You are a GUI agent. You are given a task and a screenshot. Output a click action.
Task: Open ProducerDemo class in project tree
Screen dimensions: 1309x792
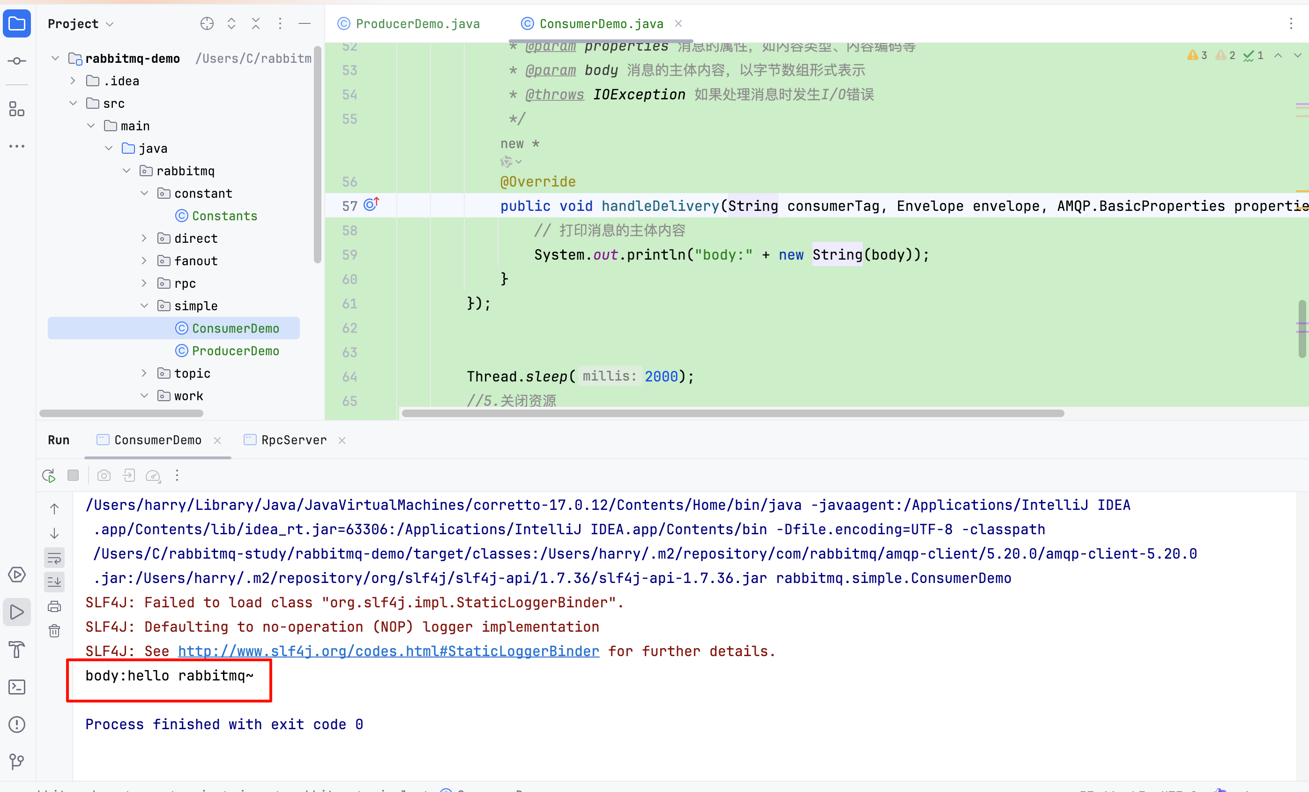point(235,351)
